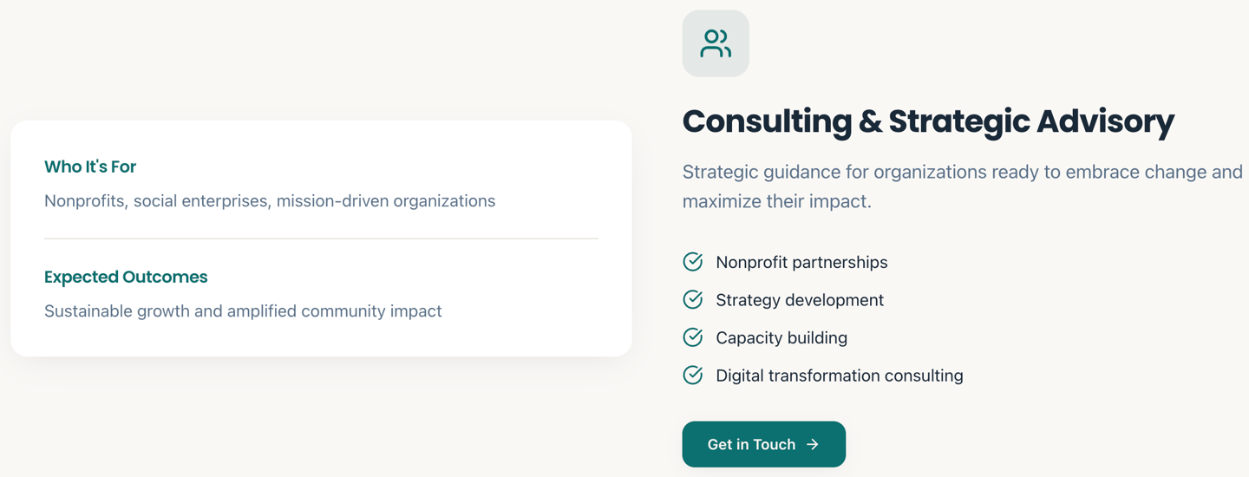Select the Strategy development list item

pos(800,300)
